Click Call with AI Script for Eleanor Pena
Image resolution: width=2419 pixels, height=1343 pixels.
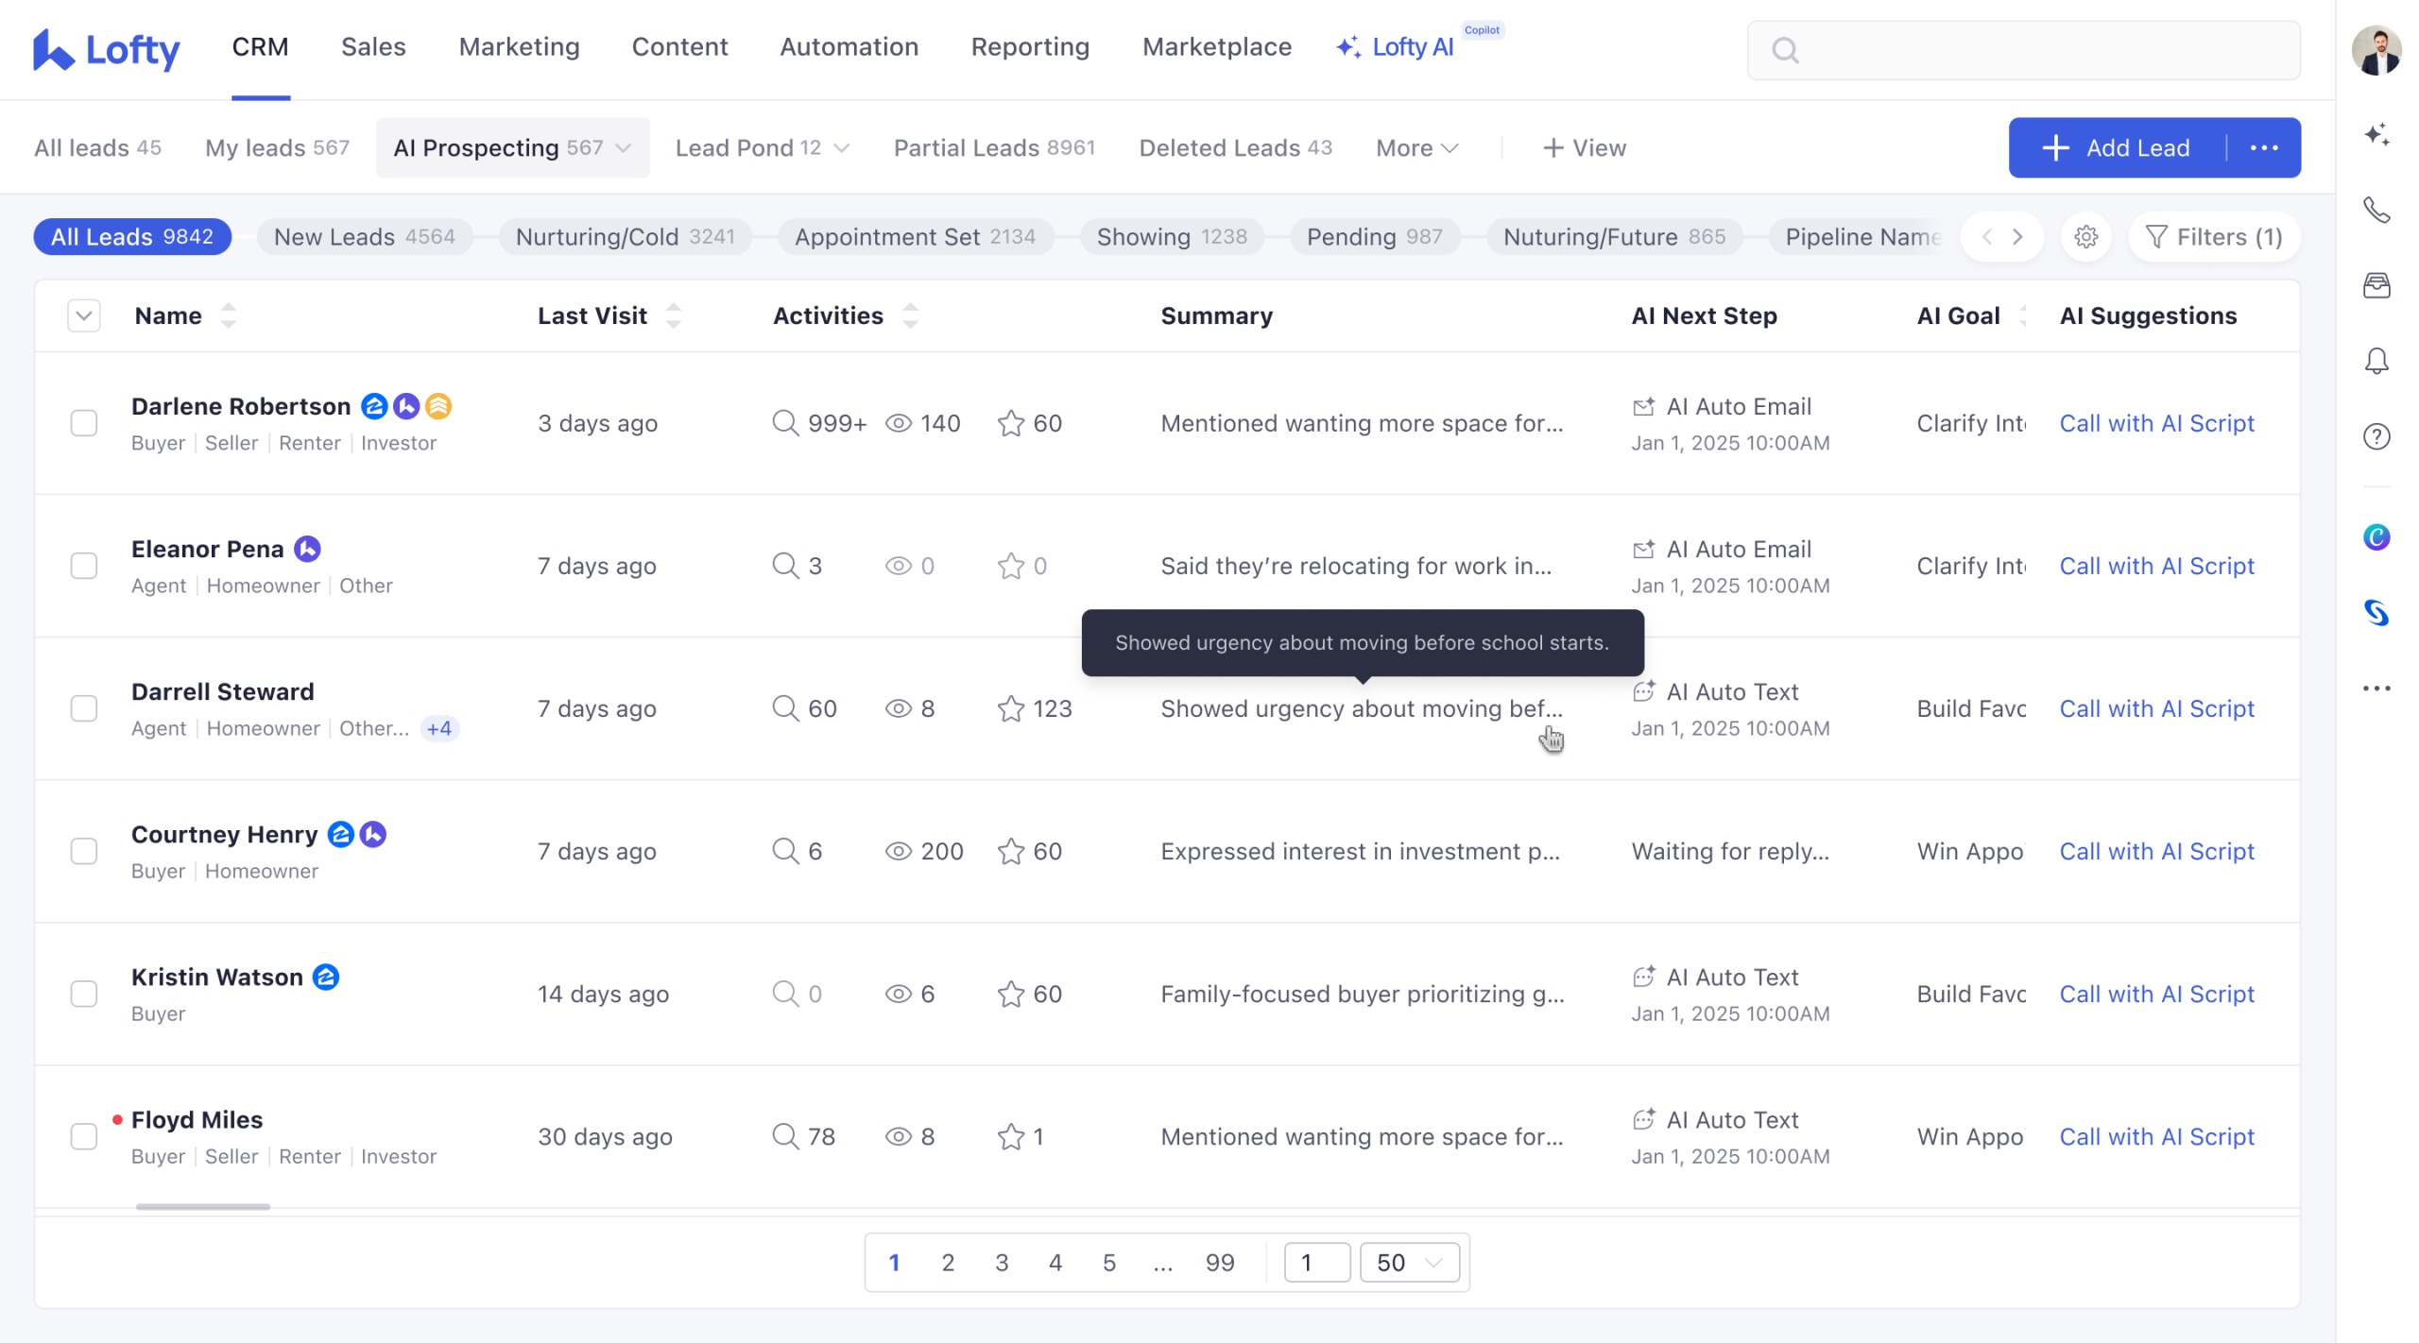(x=2156, y=566)
